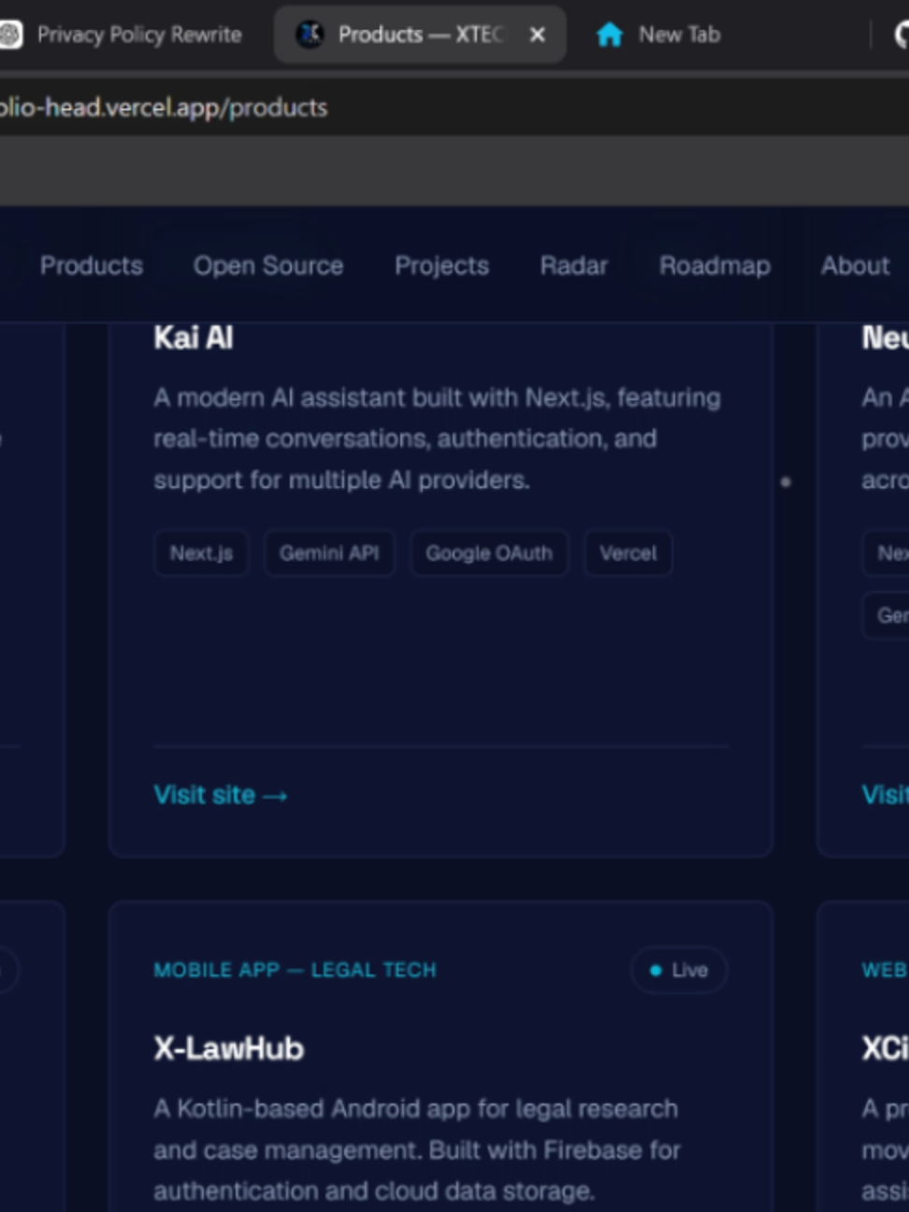Open the Roadmap nav link
909x1212 pixels.
[715, 266]
